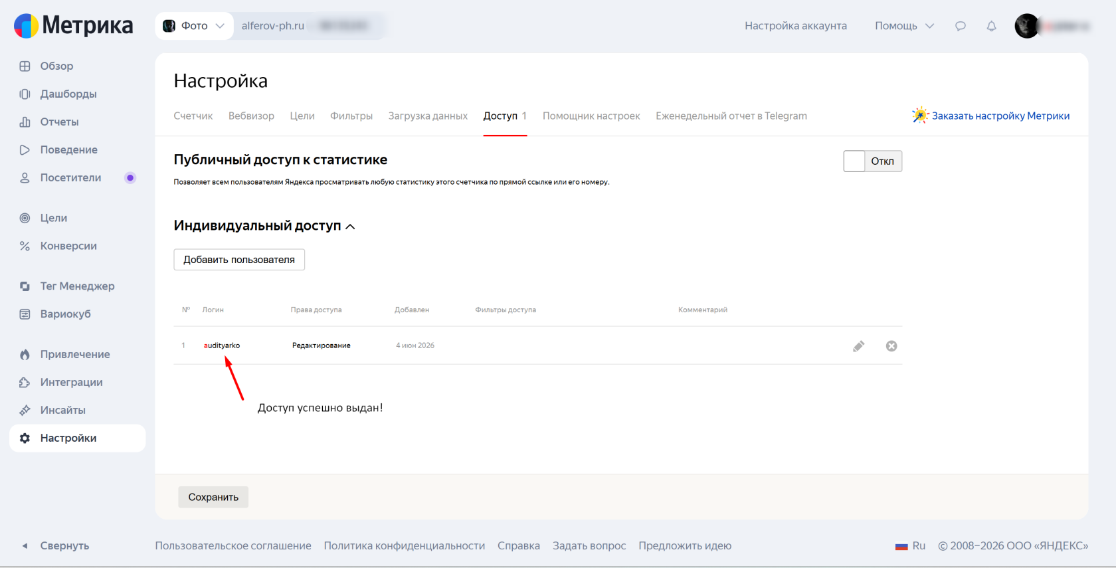Open the Справка footer link
Image resolution: width=1116 pixels, height=568 pixels.
click(x=519, y=546)
